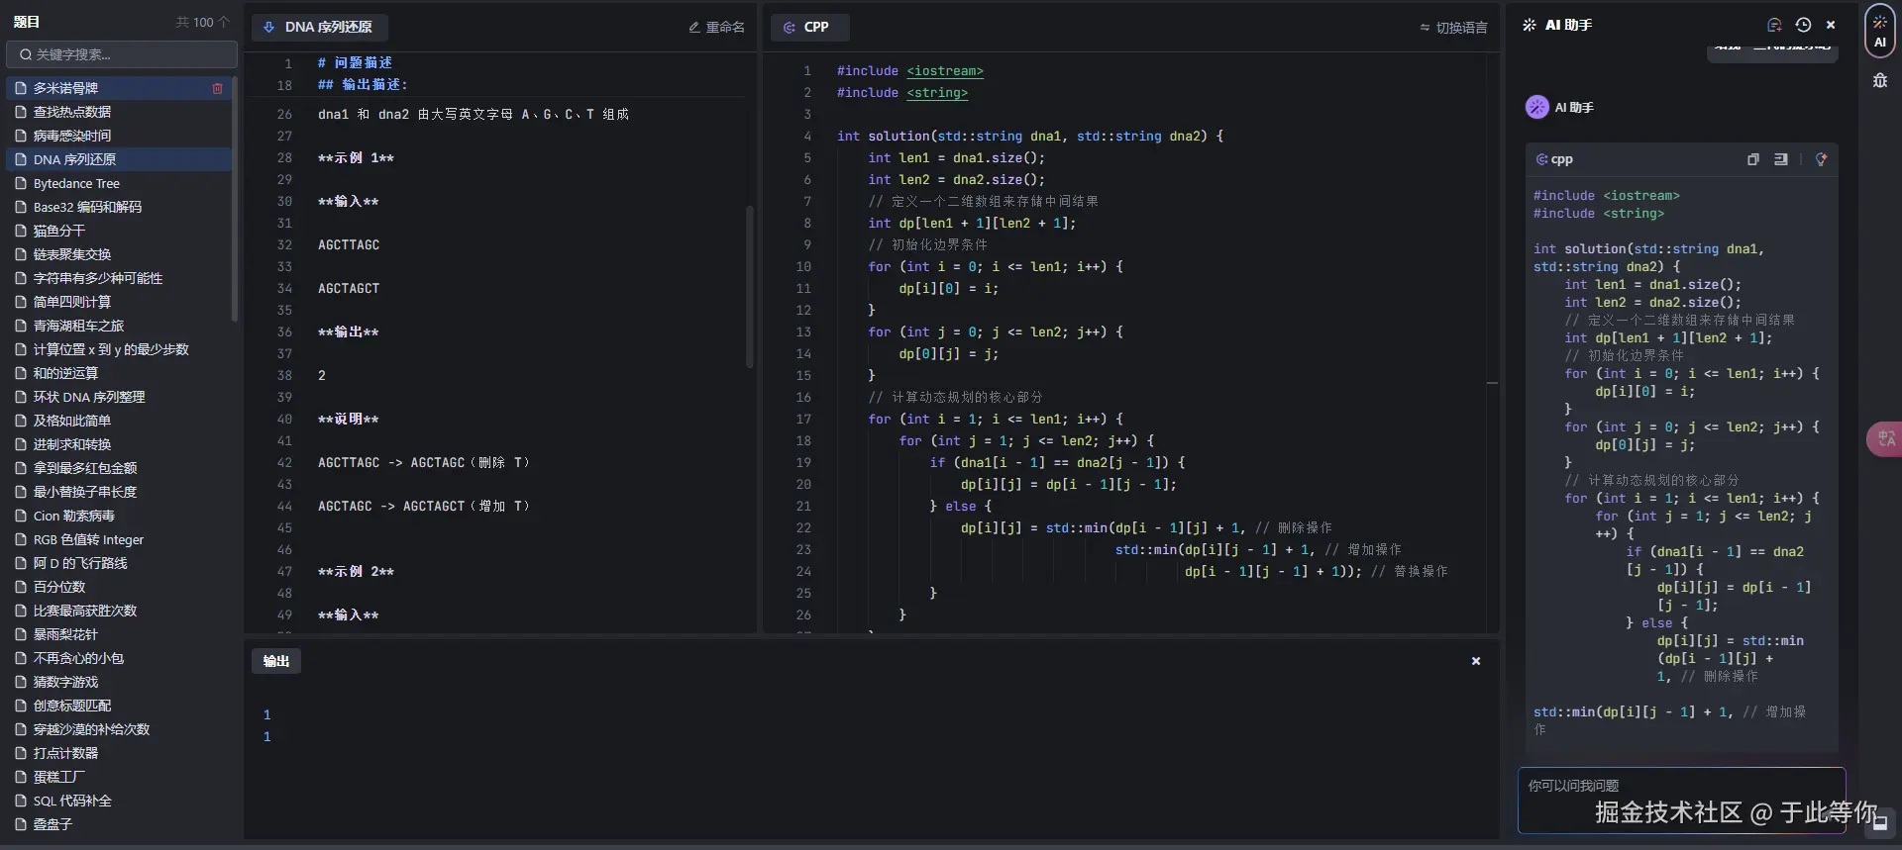Open problem 蛋糕工厂
Image resolution: width=1902 pixels, height=850 pixels.
coord(119,777)
